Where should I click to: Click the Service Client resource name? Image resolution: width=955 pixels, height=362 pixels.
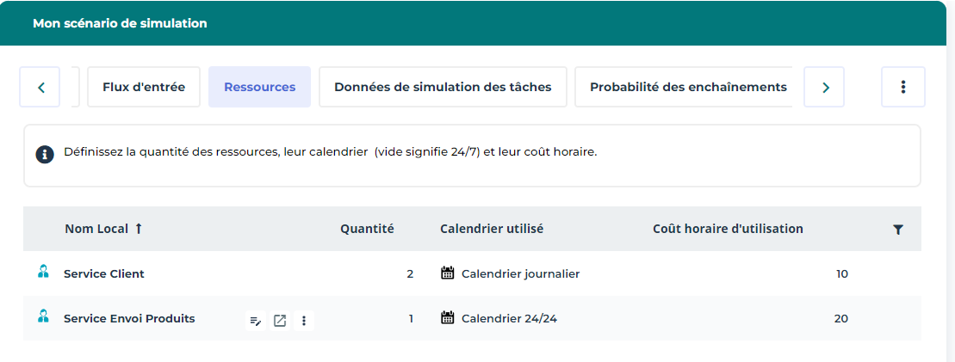point(104,273)
